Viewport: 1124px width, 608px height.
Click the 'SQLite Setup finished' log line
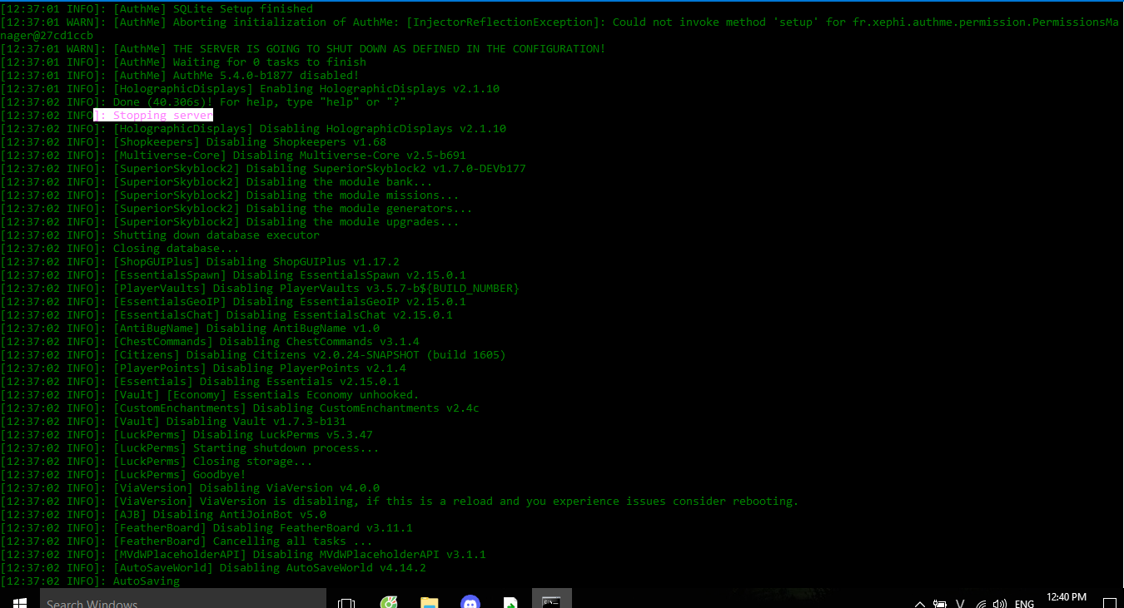[x=156, y=9]
